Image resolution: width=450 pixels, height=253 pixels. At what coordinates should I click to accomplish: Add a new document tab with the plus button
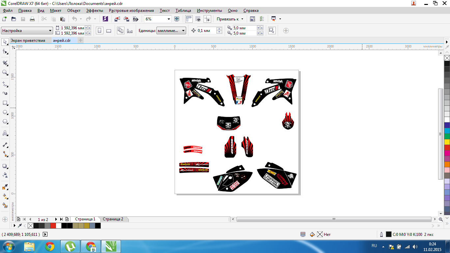point(81,40)
